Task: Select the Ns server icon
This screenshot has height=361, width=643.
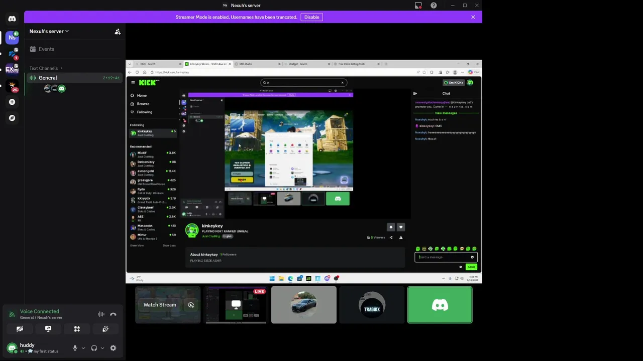Action: (12, 38)
